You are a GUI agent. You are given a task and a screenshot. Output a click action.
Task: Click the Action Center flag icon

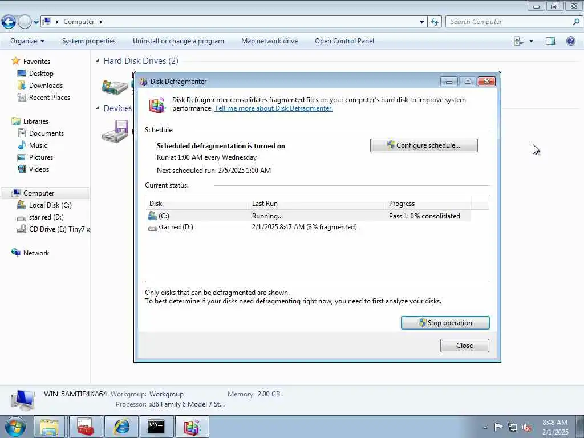point(498,427)
